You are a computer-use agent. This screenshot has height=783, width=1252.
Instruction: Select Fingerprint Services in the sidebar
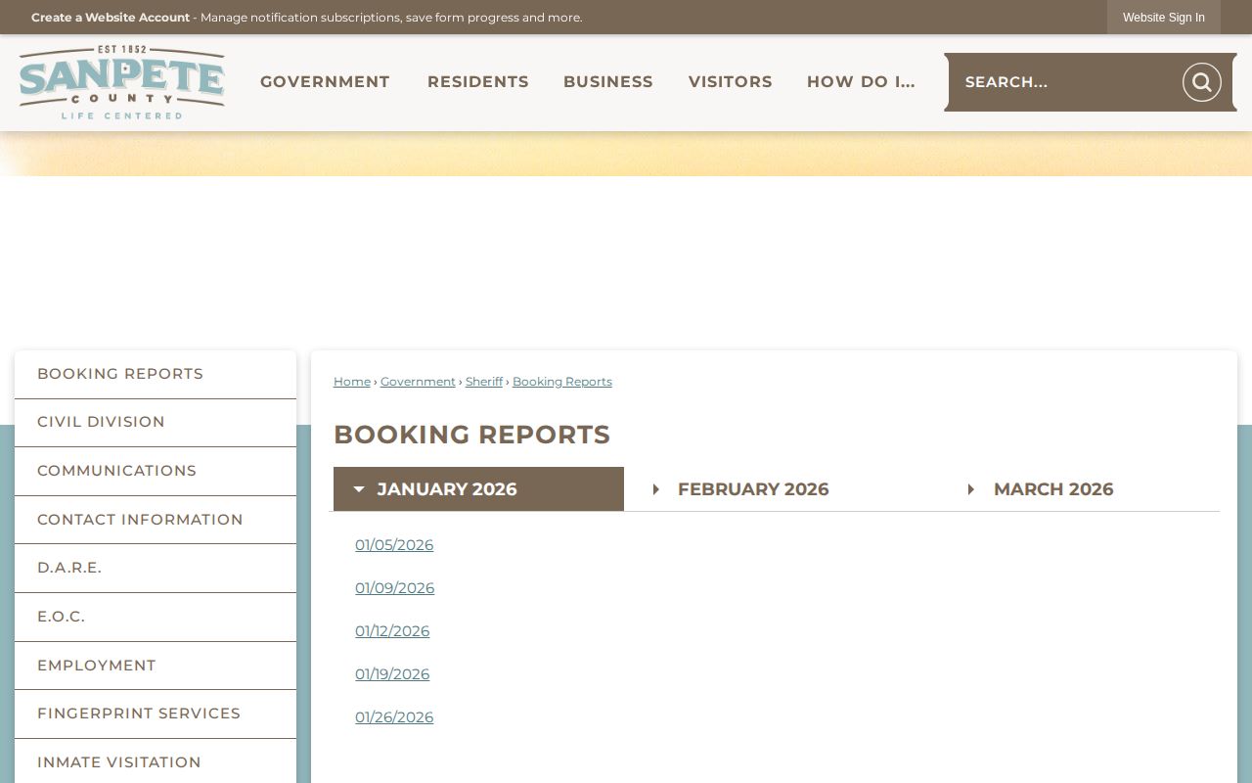(x=156, y=714)
